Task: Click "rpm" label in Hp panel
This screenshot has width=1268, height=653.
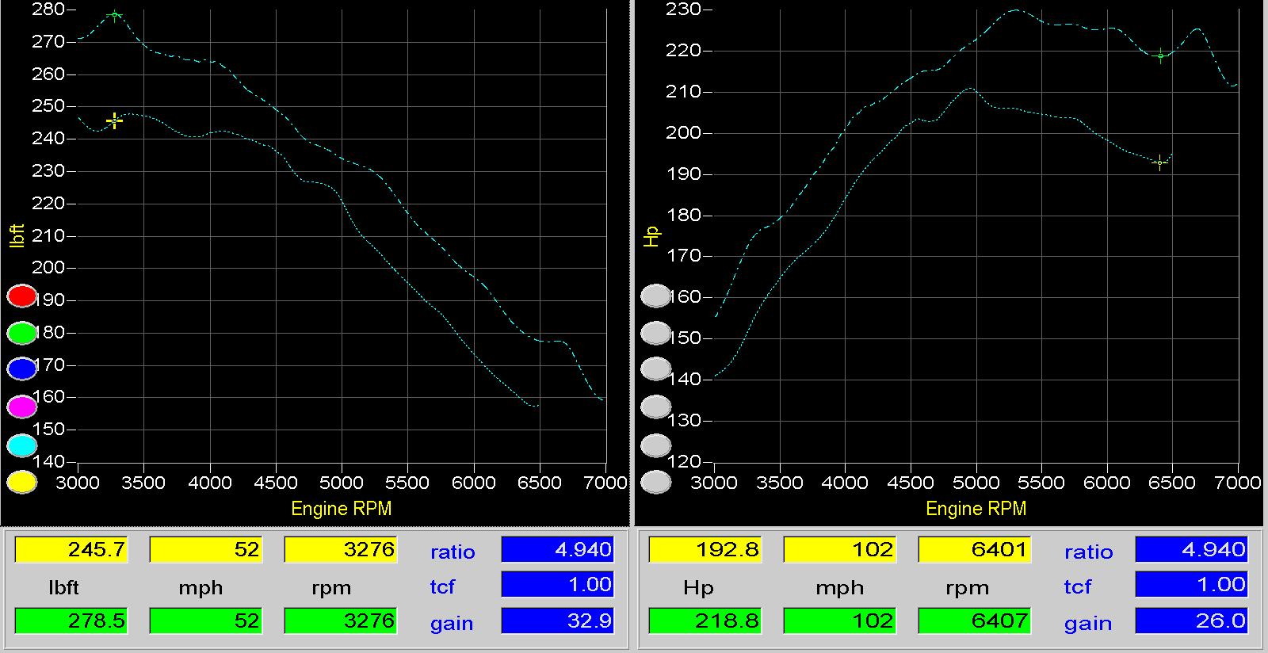Action: (967, 588)
